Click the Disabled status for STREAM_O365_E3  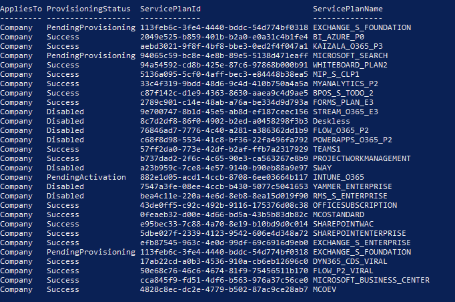click(65, 112)
